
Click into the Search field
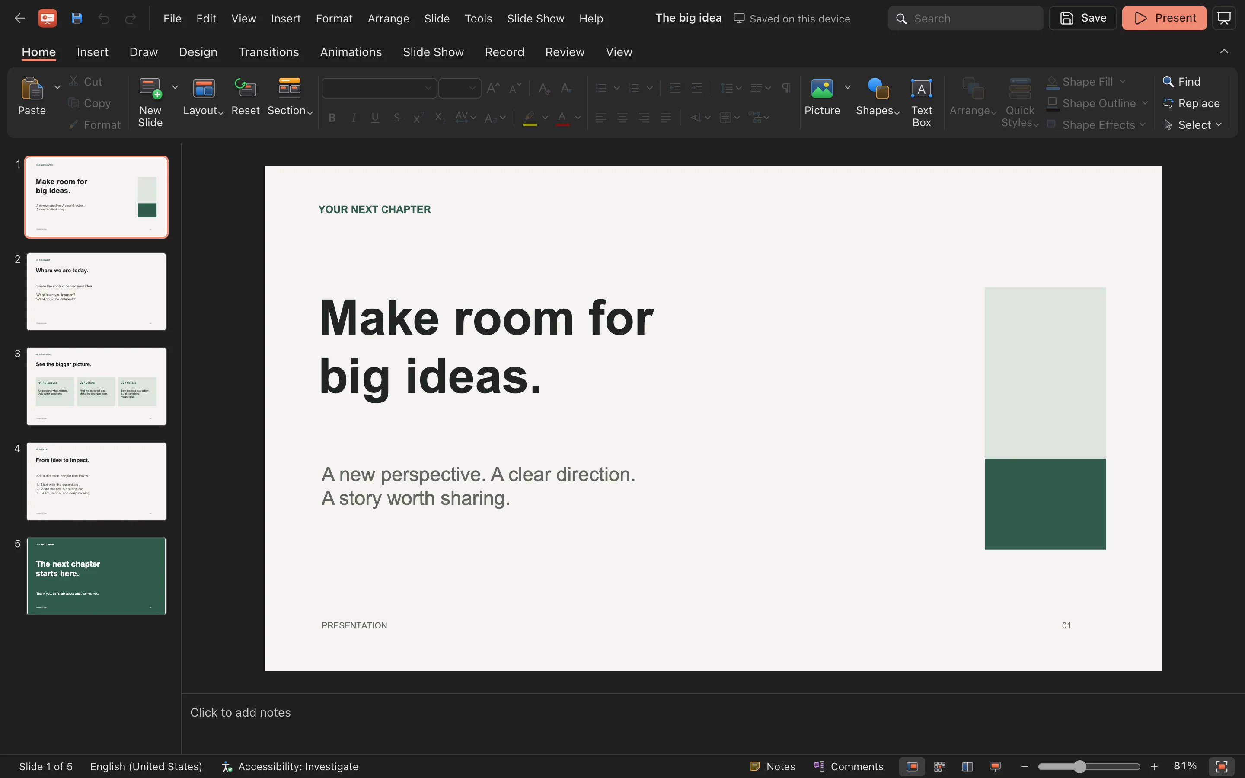click(x=965, y=19)
